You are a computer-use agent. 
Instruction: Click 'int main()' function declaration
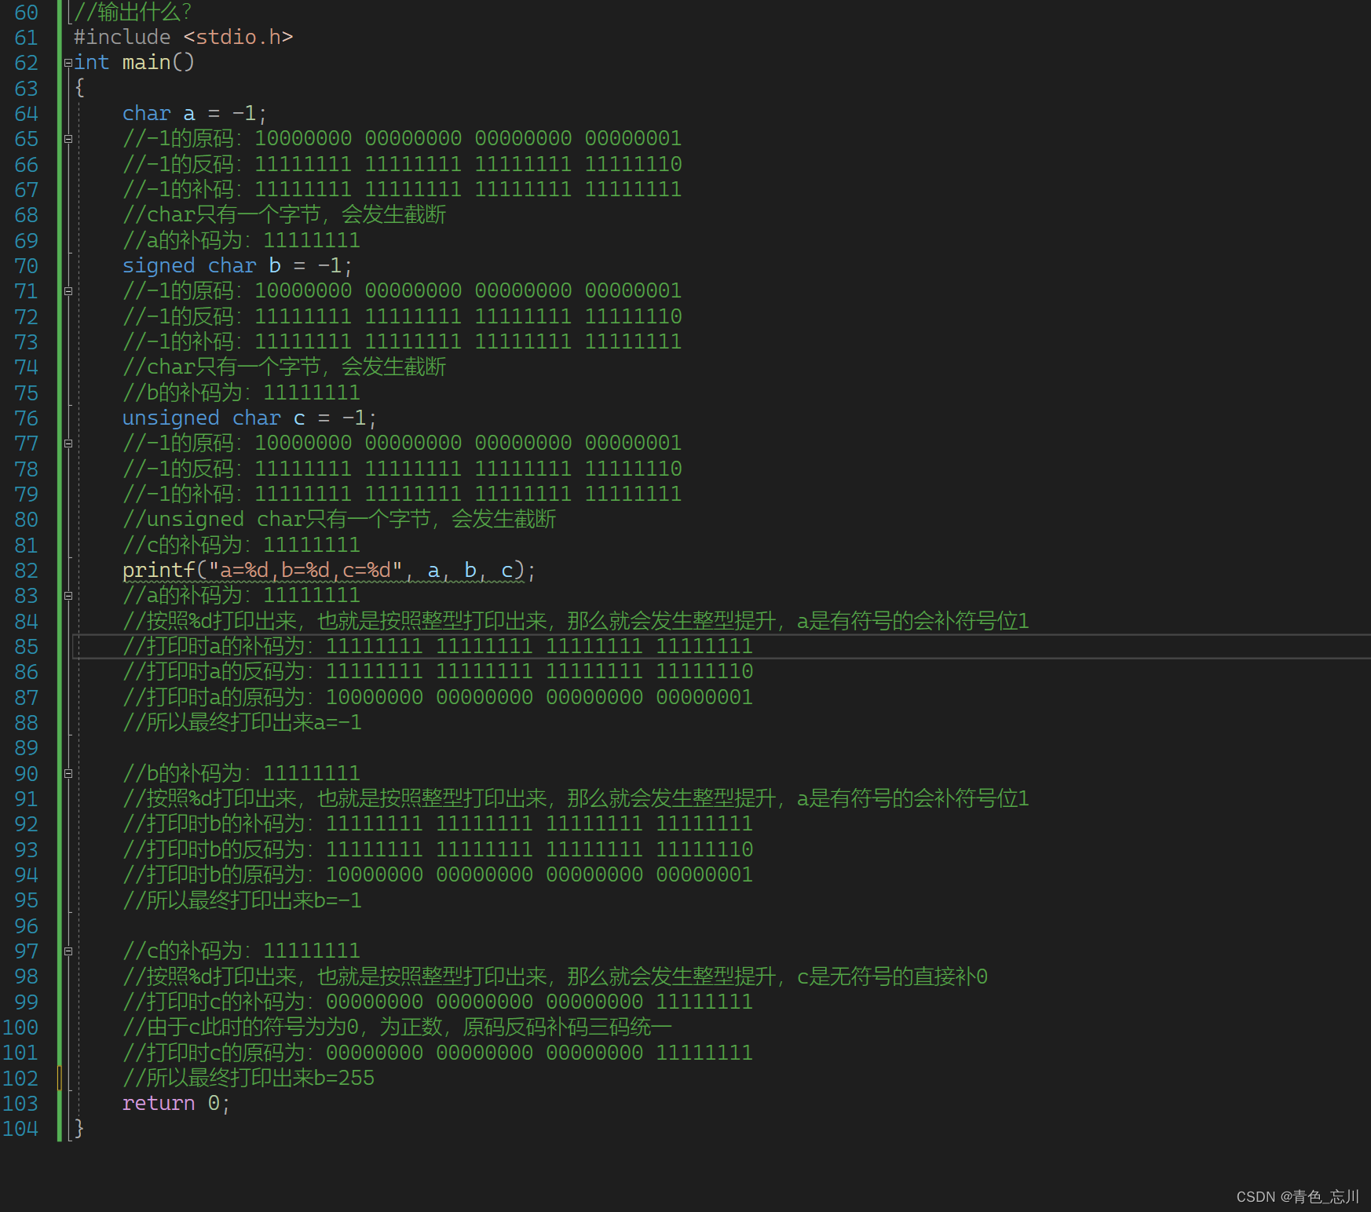coord(133,63)
